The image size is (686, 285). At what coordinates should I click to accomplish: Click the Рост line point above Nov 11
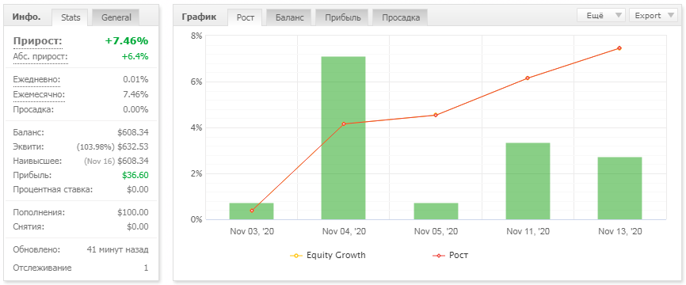pos(528,78)
